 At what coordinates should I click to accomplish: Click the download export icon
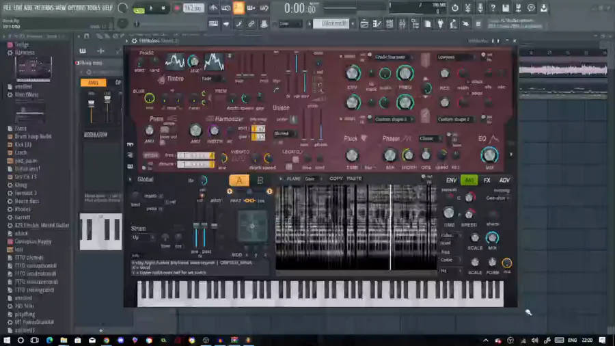[x=544, y=8]
